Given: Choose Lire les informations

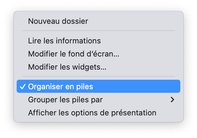Looking at the screenshot, I should [98, 41].
